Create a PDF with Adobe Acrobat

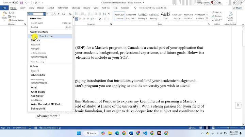[230, 16]
